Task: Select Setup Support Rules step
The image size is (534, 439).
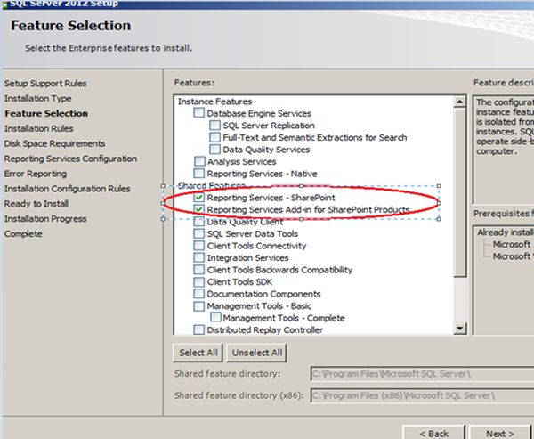Action: [x=45, y=84]
